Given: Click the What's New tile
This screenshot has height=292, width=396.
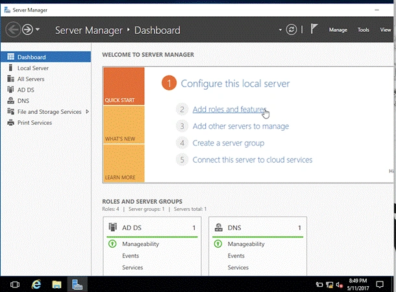Looking at the screenshot, I should tap(124, 125).
